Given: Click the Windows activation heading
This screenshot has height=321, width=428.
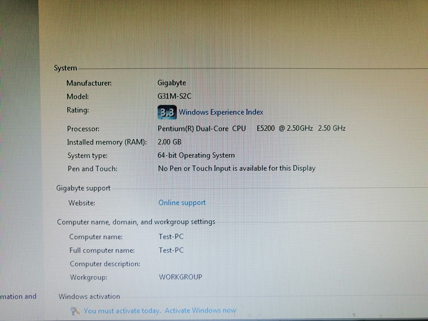Looking at the screenshot, I should click(89, 297).
